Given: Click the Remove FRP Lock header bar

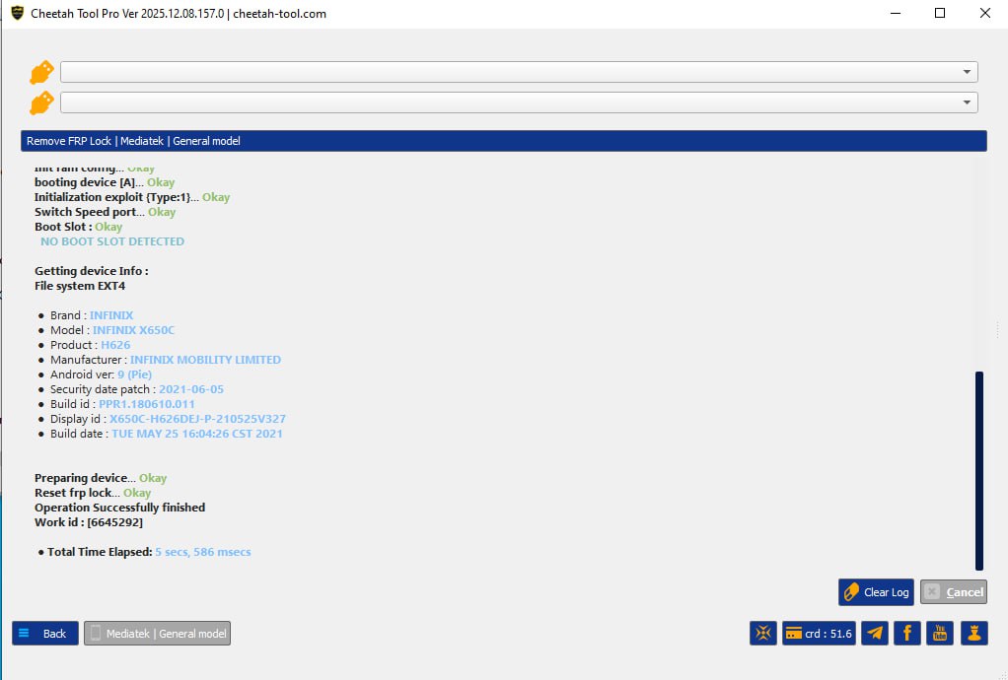Looking at the screenshot, I should point(503,141).
